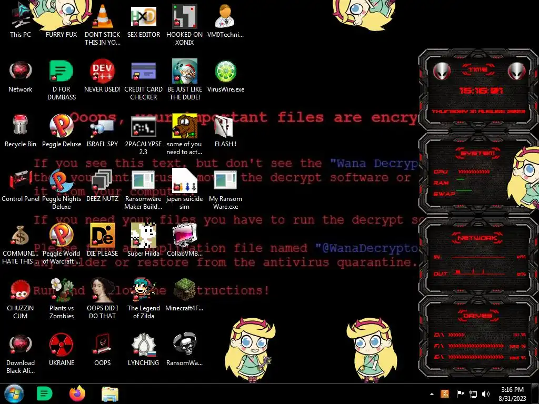Click the FLASH ! desktop icon
The height and width of the screenshot is (404, 539).
tap(225, 130)
